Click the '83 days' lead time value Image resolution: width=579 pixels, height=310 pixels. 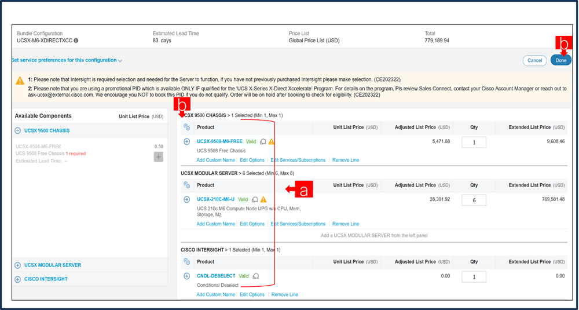162,41
